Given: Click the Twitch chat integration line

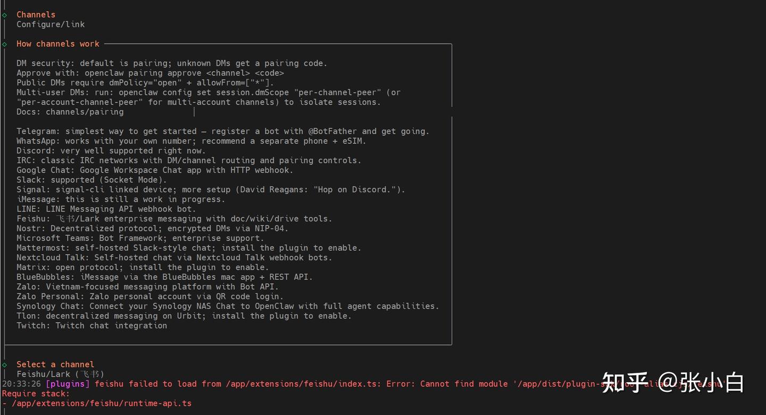Looking at the screenshot, I should [x=91, y=326].
